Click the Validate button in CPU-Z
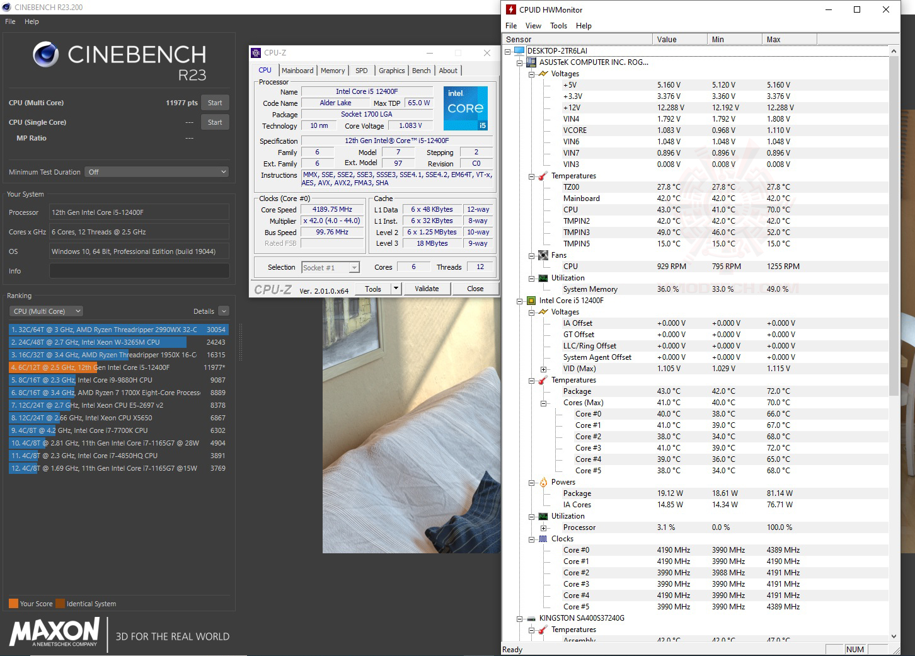This screenshot has width=915, height=656. click(x=427, y=288)
